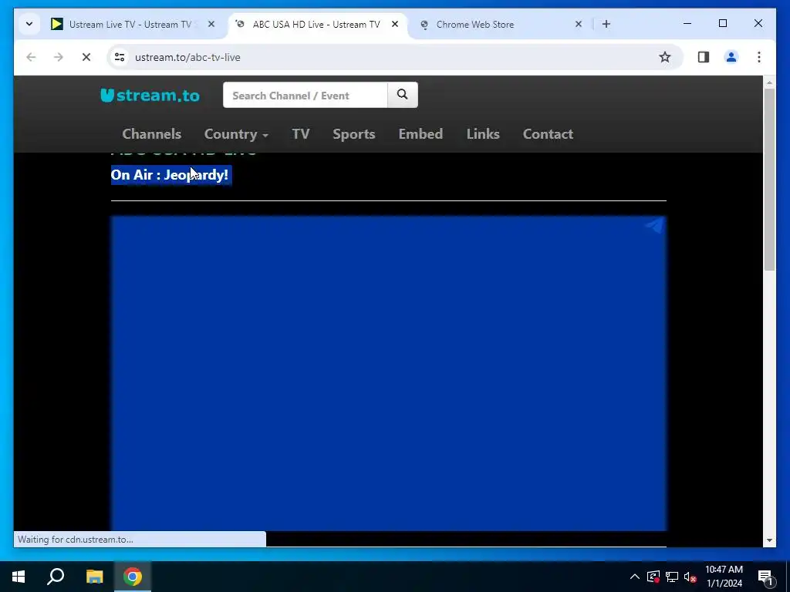Click the On Air : Jeopardy! text
The height and width of the screenshot is (592, 790).
[169, 175]
